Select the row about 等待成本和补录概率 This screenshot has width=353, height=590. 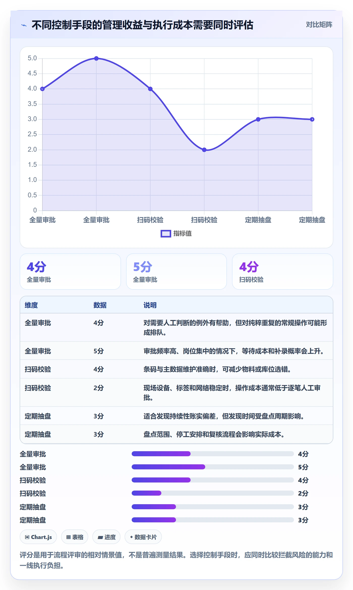coord(177,351)
